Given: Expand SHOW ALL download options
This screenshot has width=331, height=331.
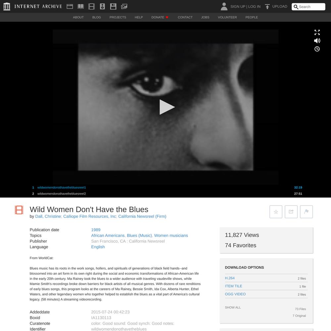Looking at the screenshot, I should click(x=233, y=307).
